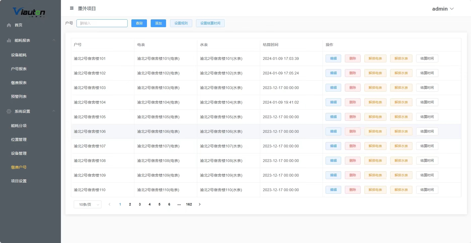Go to the next page arrow
Screen dimensions: 471x243
[x=200, y=204]
